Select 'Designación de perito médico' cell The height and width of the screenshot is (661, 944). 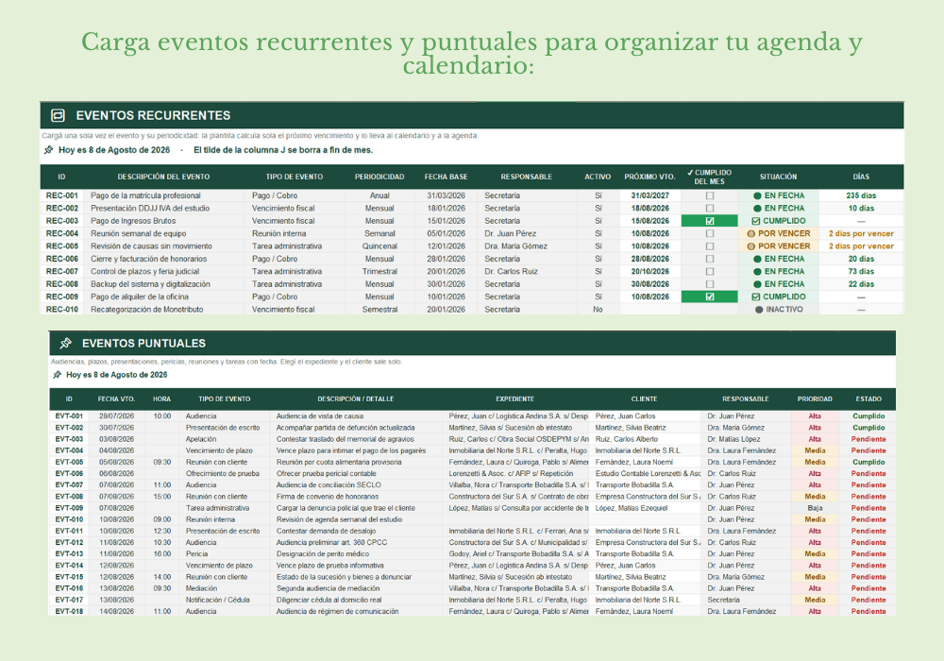(358, 554)
